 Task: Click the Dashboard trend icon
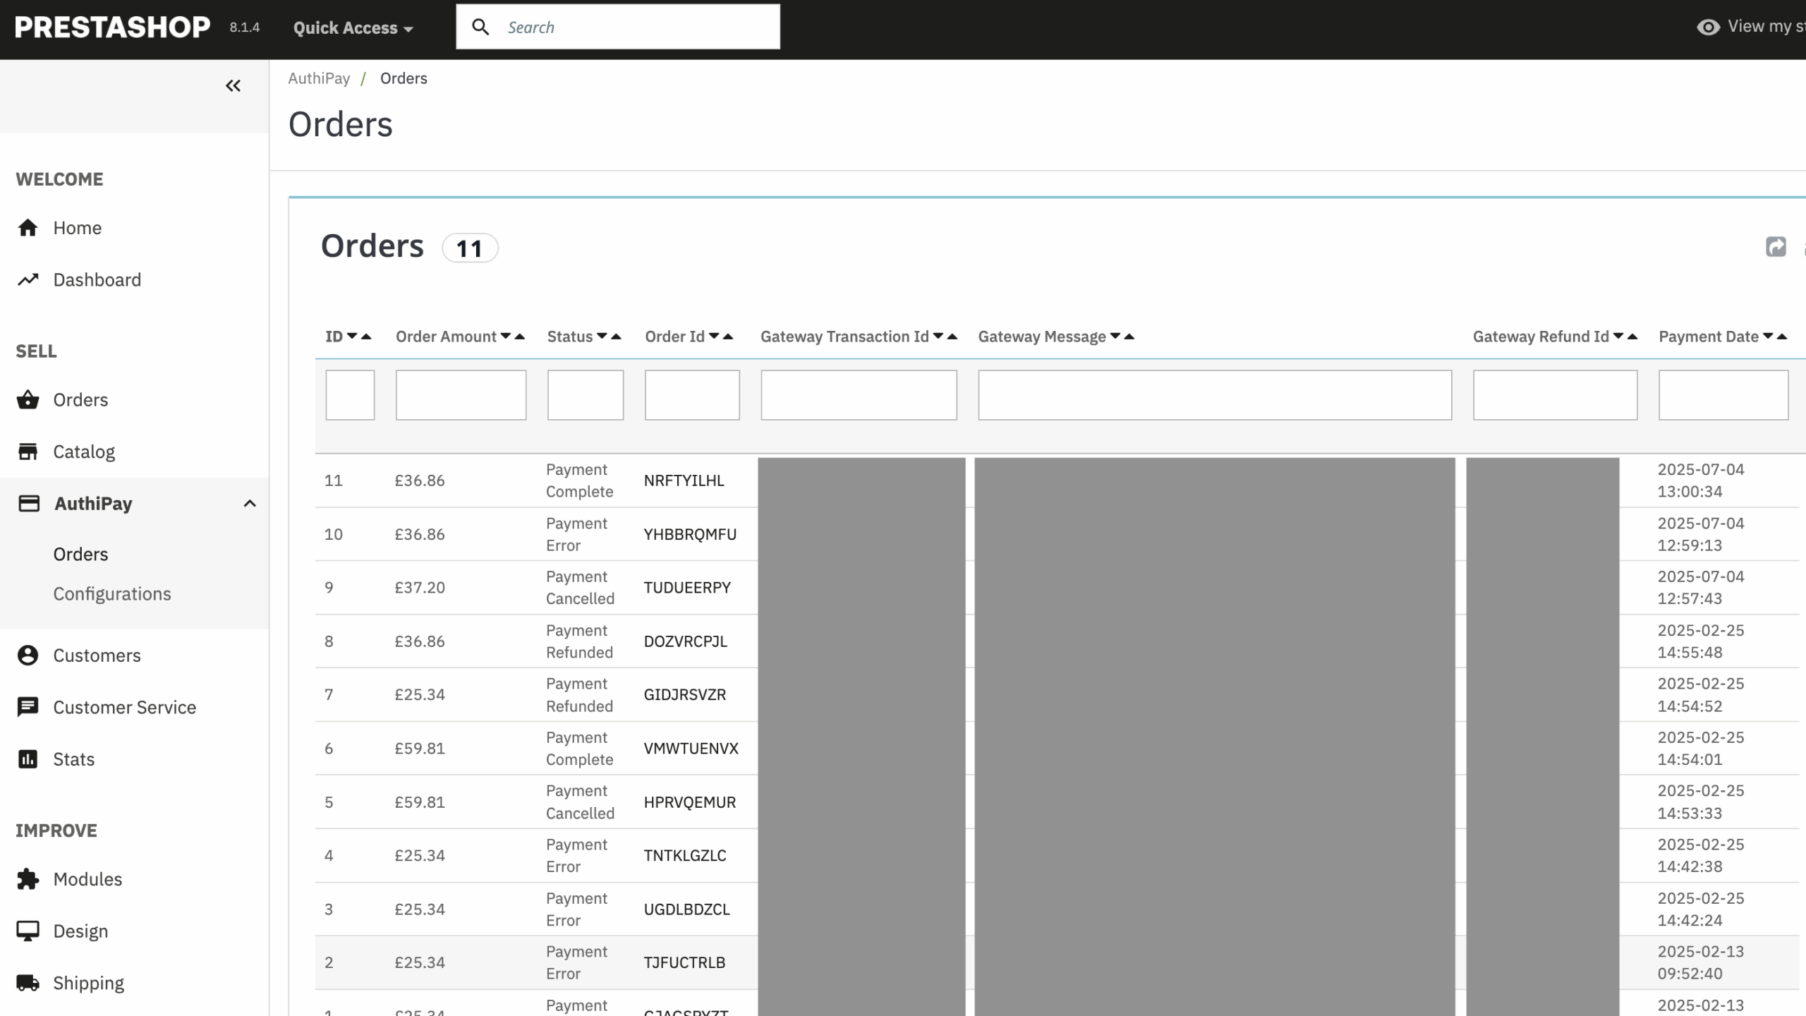28,280
